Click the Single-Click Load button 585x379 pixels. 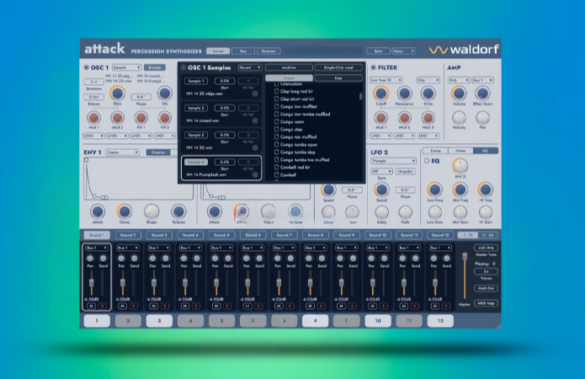click(x=338, y=67)
